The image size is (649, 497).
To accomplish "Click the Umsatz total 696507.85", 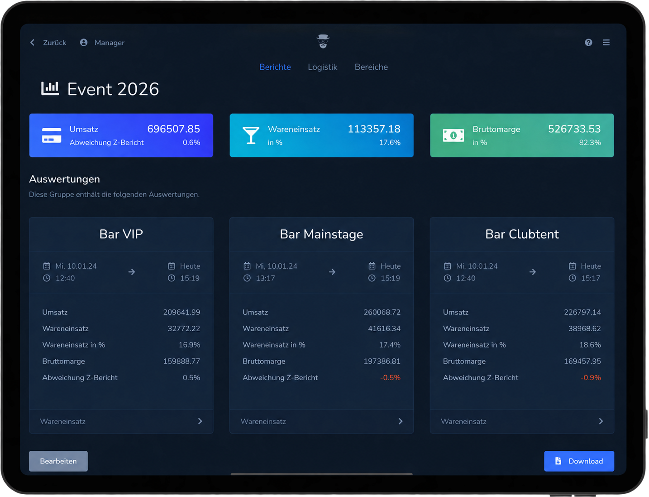I will click(174, 129).
